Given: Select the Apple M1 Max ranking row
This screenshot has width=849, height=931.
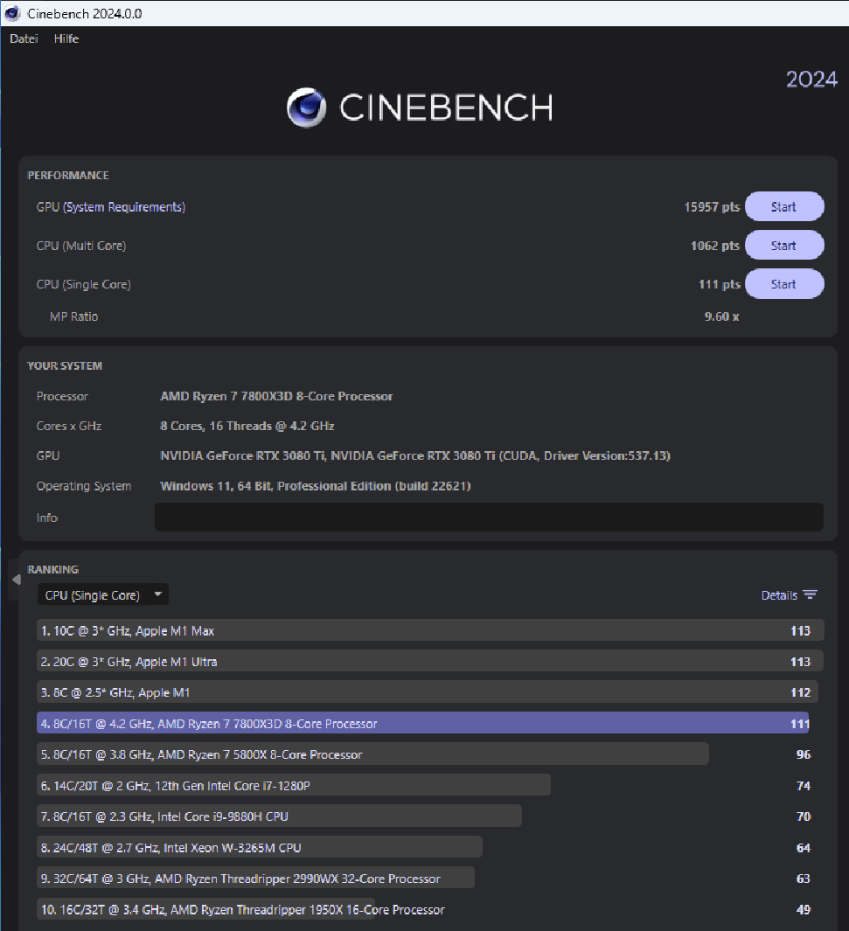Looking at the screenshot, I should (430, 630).
